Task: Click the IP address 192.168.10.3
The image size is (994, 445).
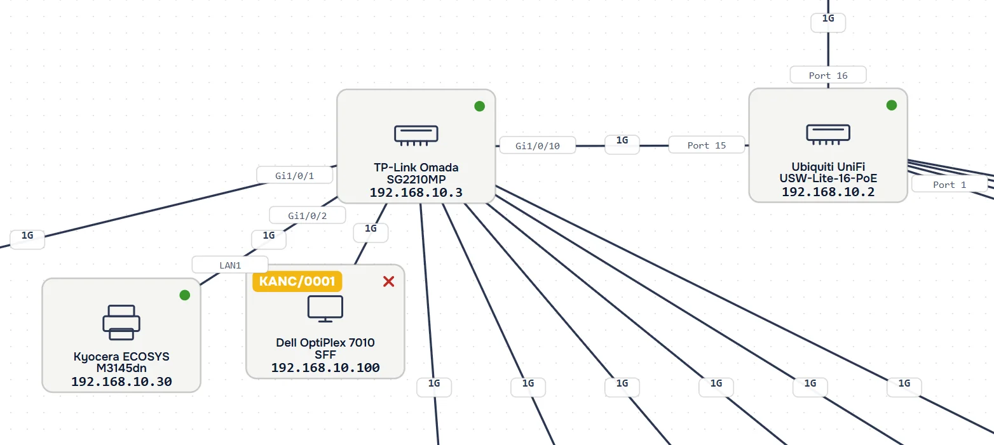Action: pos(416,192)
